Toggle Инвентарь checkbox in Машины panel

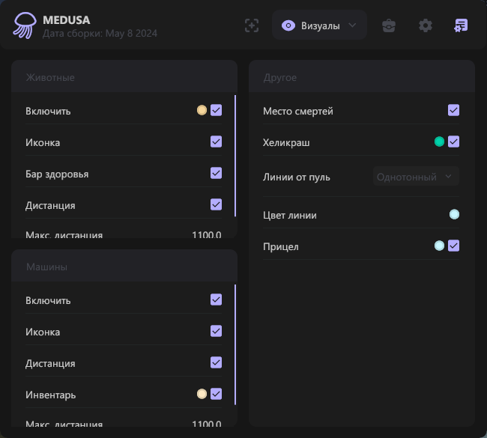(216, 394)
